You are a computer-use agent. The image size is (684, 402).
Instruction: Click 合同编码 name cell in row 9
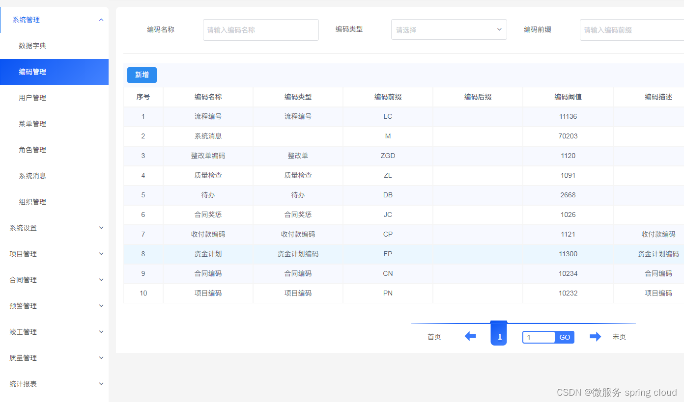208,274
